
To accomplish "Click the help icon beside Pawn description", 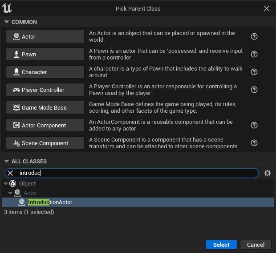I will tap(254, 54).
